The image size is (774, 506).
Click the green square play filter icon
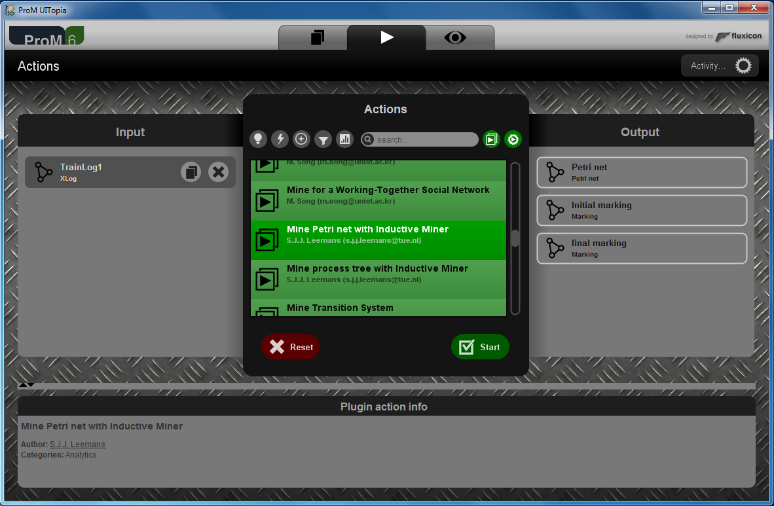491,139
